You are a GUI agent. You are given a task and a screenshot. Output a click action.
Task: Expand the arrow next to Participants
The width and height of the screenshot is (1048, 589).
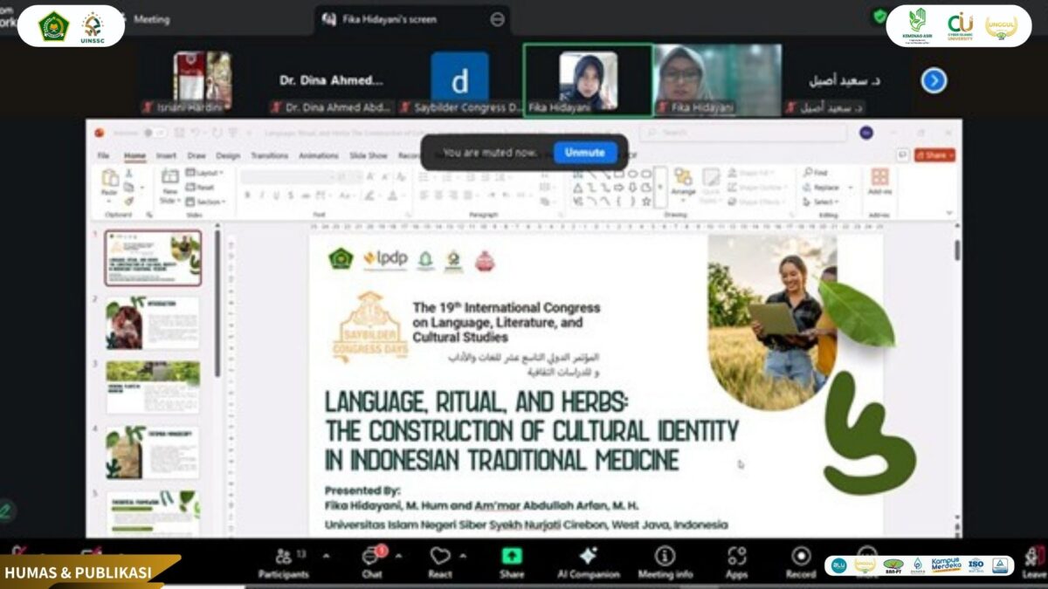point(326,555)
